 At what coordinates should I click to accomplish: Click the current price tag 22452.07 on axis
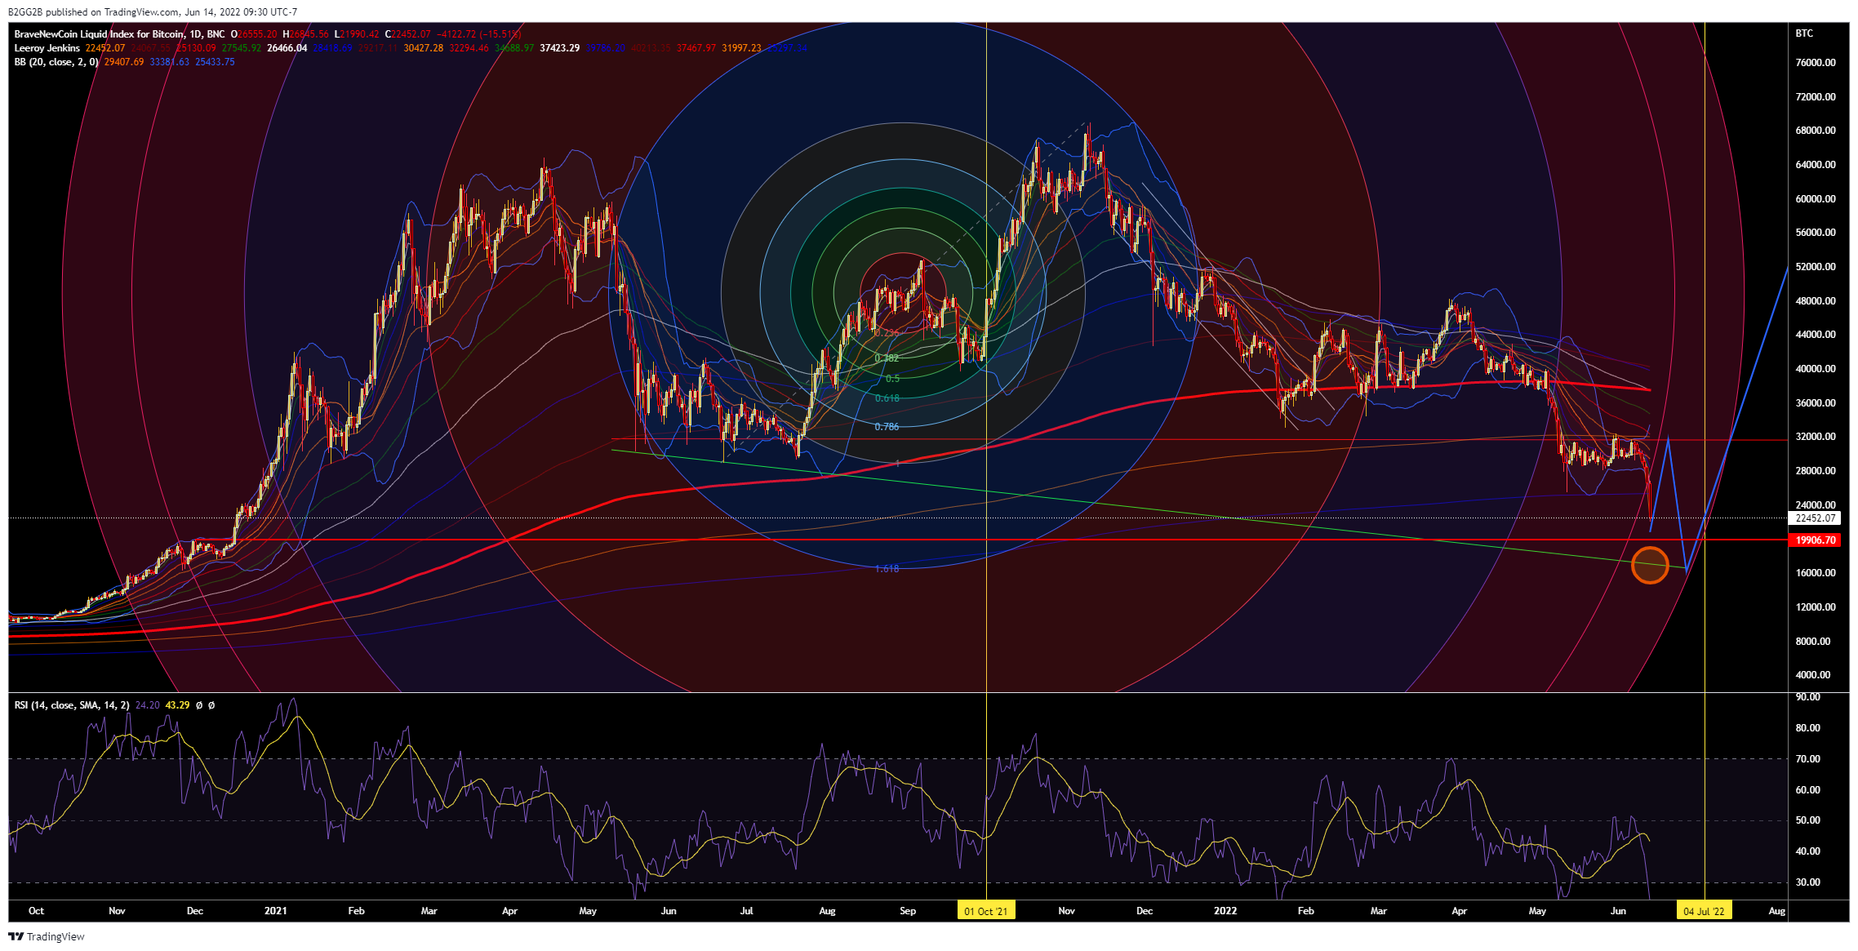[x=1814, y=518]
